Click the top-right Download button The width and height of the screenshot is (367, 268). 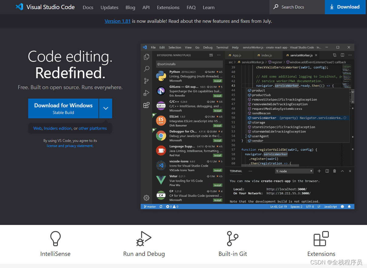tap(345, 7)
